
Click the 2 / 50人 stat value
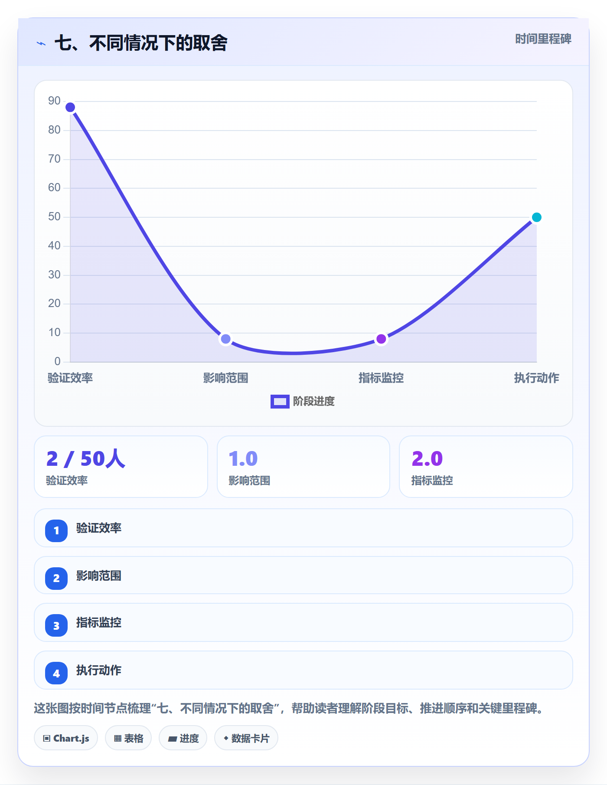[x=86, y=458]
